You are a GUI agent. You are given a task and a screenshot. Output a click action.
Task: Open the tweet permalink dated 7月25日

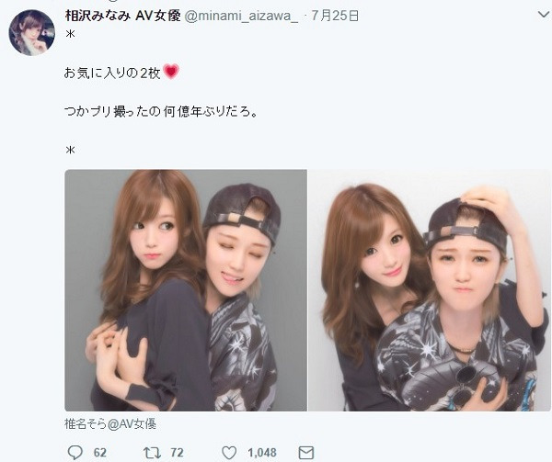[x=335, y=16]
